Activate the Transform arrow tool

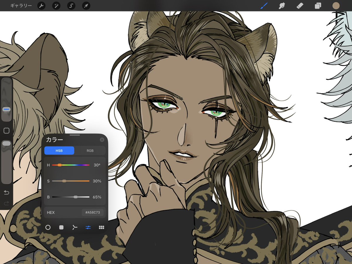tap(86, 6)
